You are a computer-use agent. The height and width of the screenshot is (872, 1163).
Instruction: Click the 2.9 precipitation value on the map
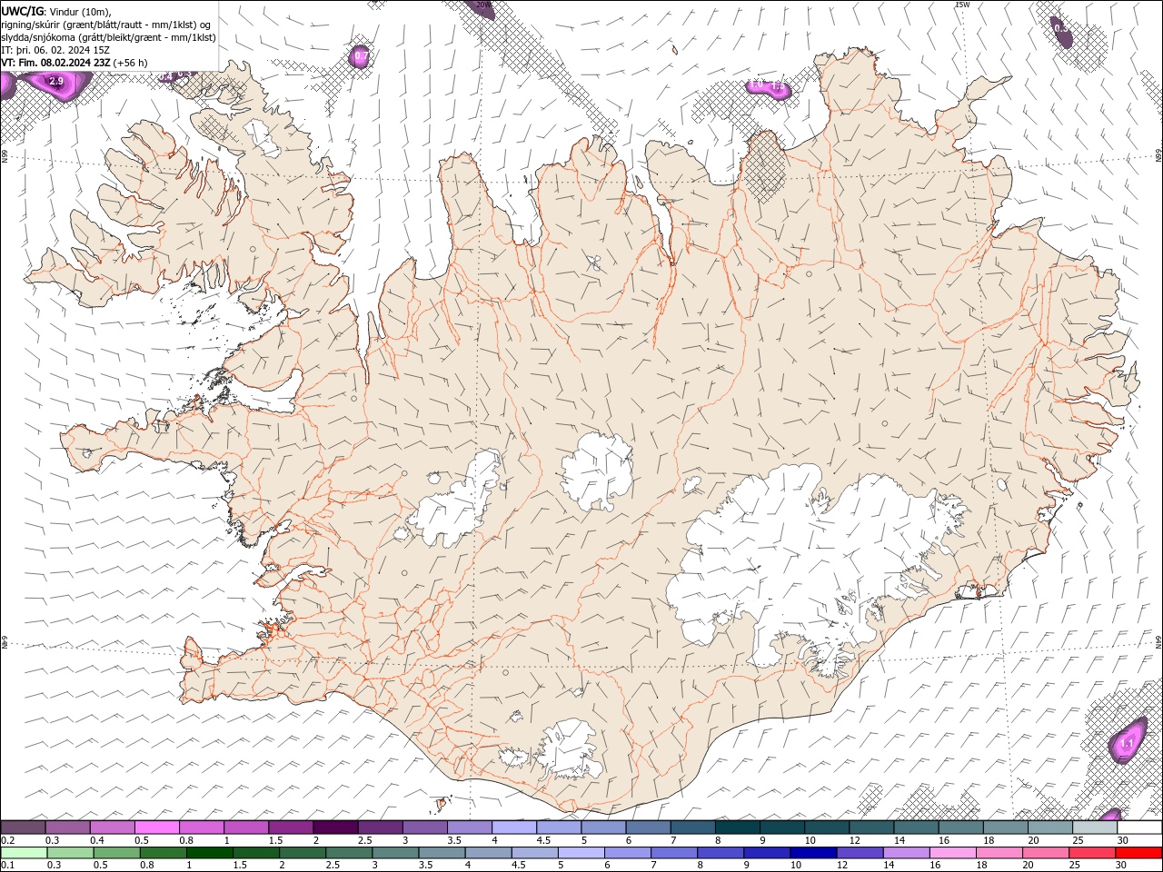point(56,82)
